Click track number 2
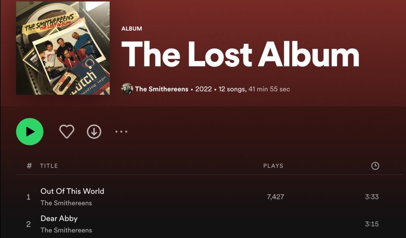Viewport: 406px width, 238px height. pos(28,224)
